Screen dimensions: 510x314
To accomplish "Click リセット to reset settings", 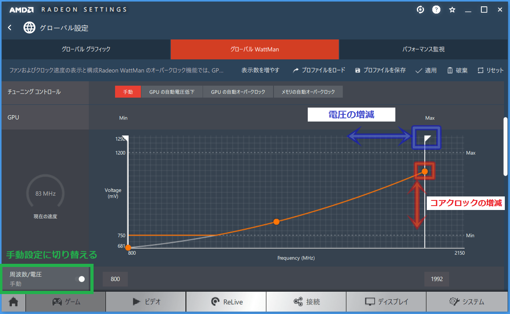I will 490,70.
